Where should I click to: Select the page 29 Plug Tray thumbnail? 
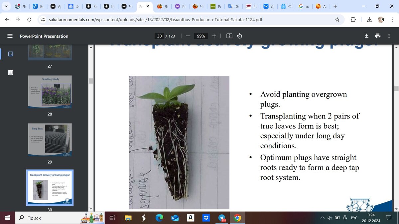click(50, 139)
